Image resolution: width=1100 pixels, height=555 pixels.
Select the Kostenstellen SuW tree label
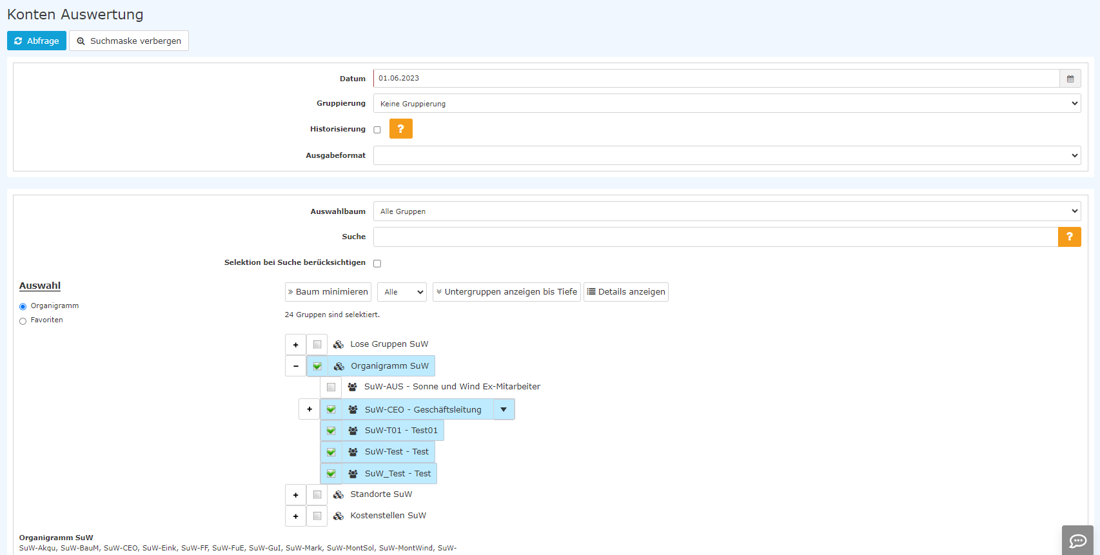388,516
